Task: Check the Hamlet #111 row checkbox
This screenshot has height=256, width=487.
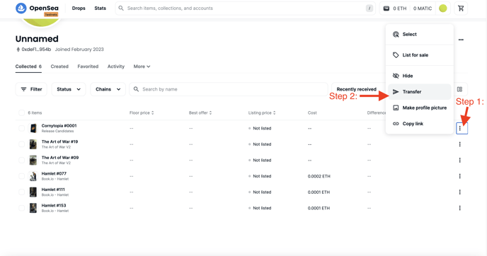Action: pos(21,192)
